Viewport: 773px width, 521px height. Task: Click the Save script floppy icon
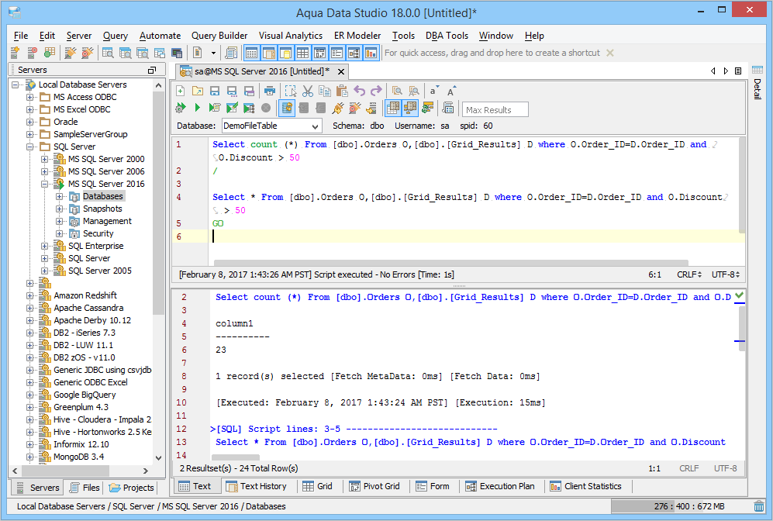point(215,91)
